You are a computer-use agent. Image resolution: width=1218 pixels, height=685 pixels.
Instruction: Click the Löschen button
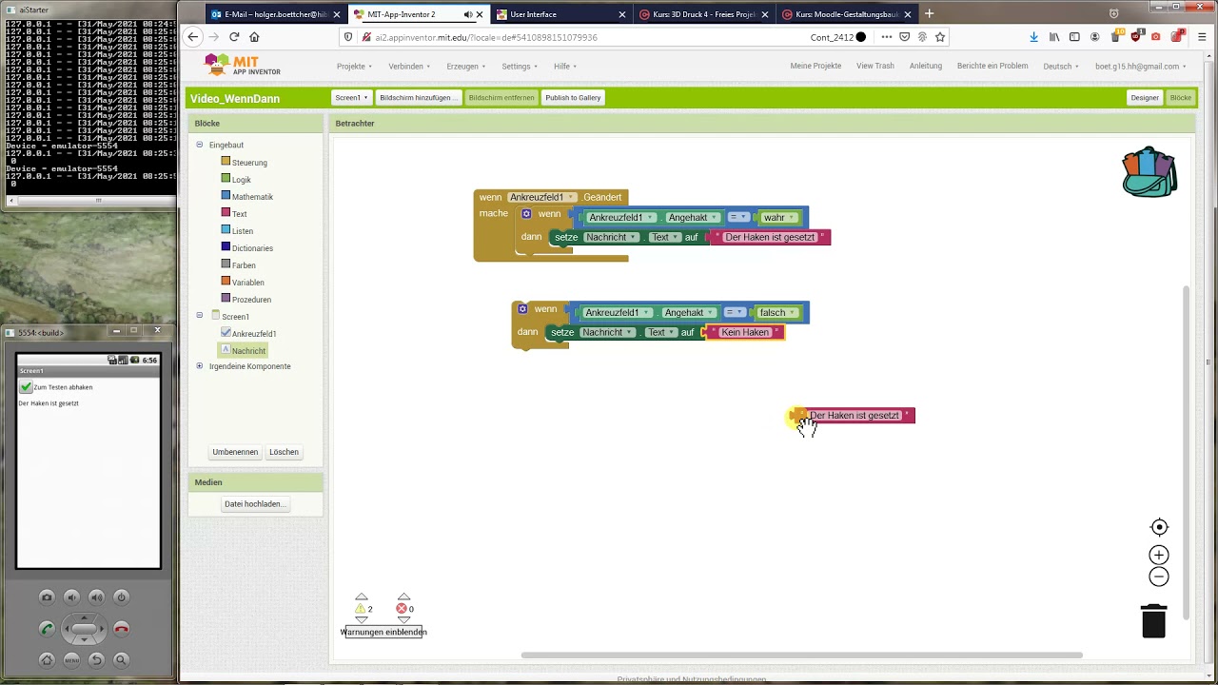284,452
